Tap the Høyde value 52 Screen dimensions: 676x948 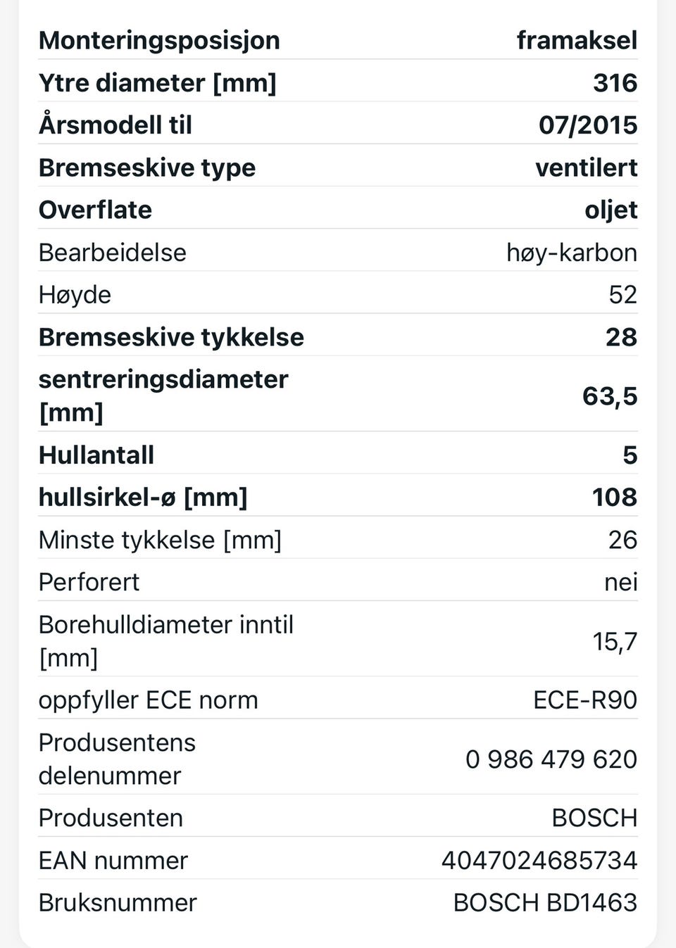(x=622, y=294)
